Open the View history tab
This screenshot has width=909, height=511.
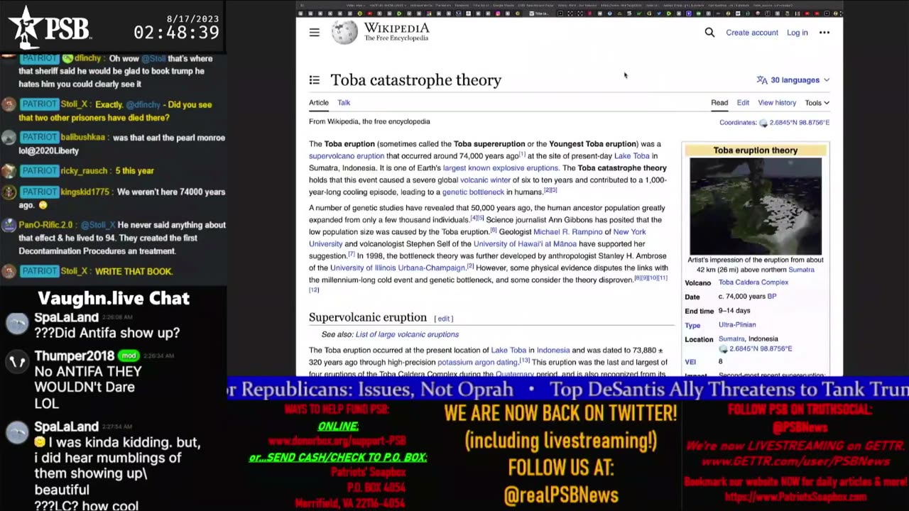click(777, 103)
